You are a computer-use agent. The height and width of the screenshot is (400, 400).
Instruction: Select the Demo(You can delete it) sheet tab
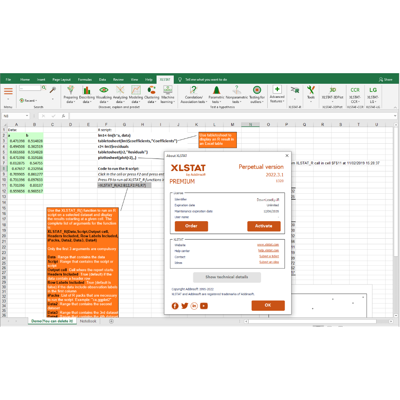tap(52, 321)
